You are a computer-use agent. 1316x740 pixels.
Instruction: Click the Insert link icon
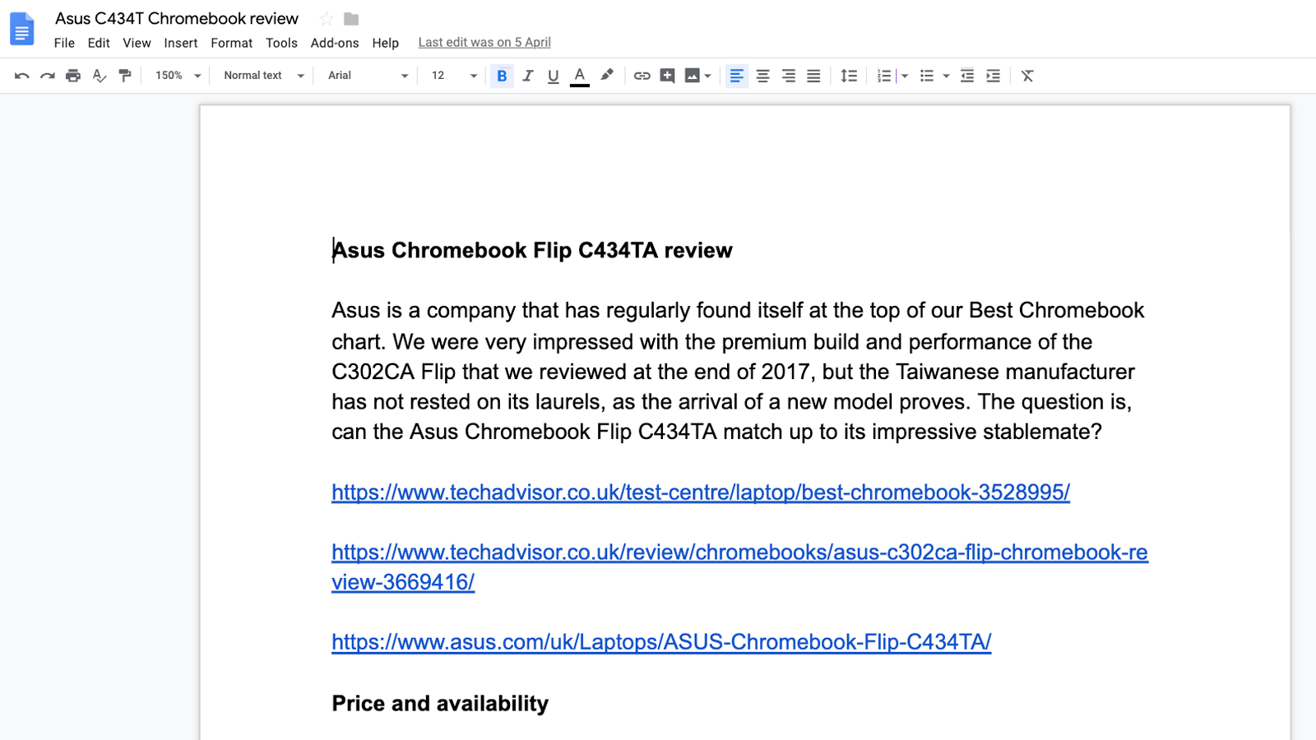[x=642, y=76]
